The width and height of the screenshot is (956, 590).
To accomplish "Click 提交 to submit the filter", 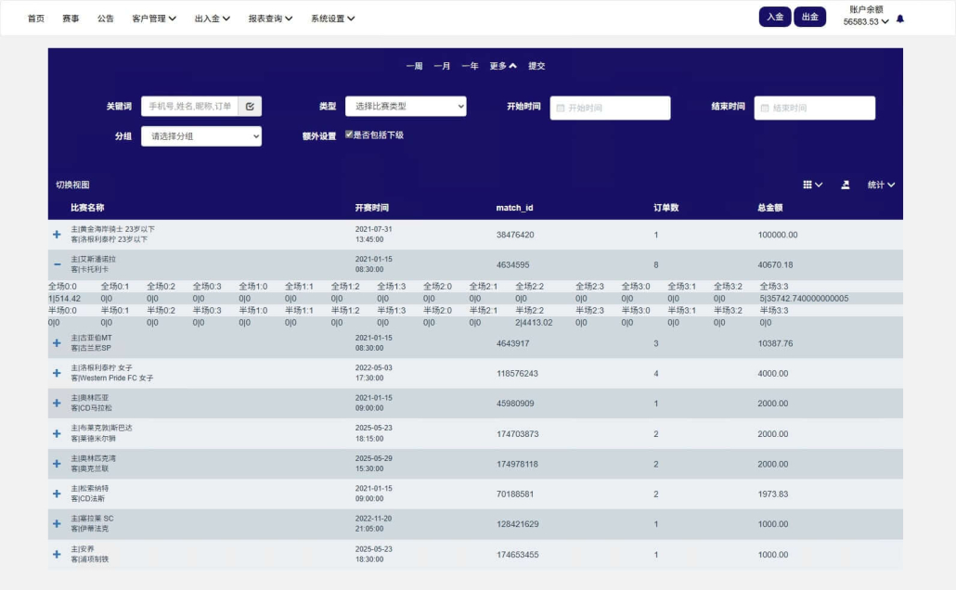I will 536,66.
